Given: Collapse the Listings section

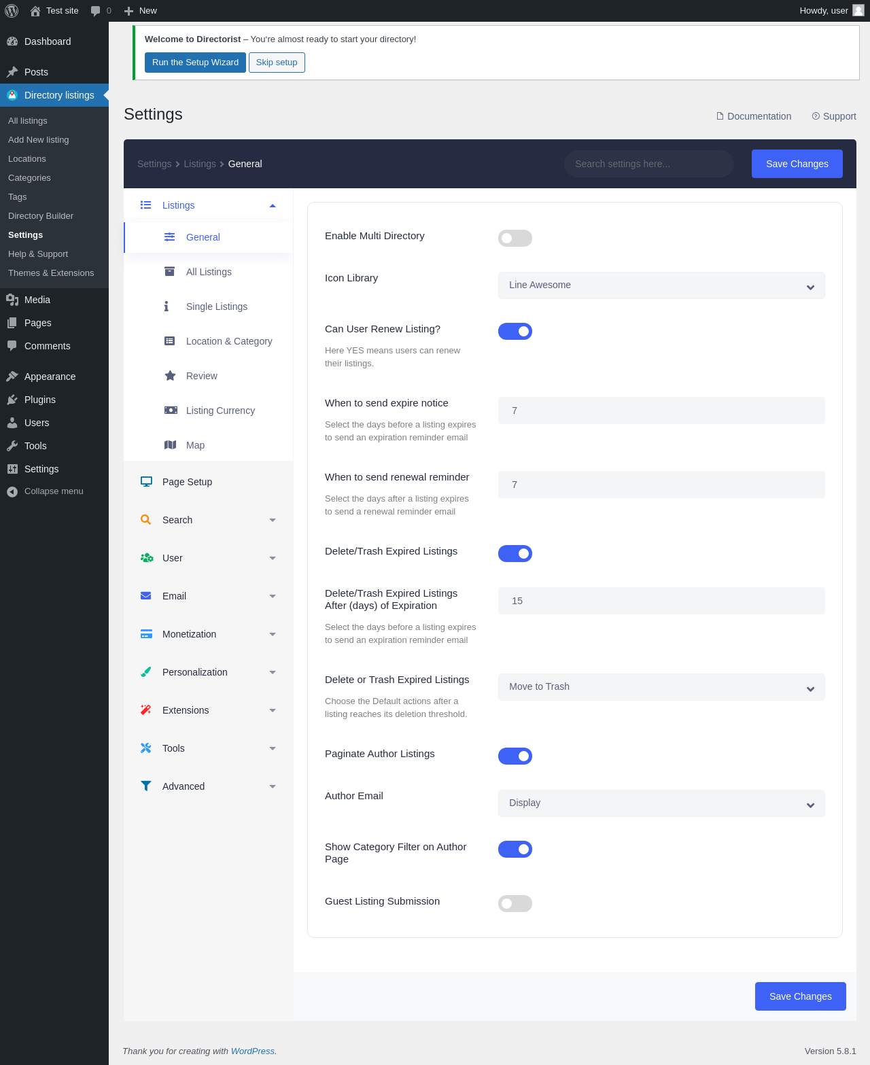Looking at the screenshot, I should pos(273,205).
